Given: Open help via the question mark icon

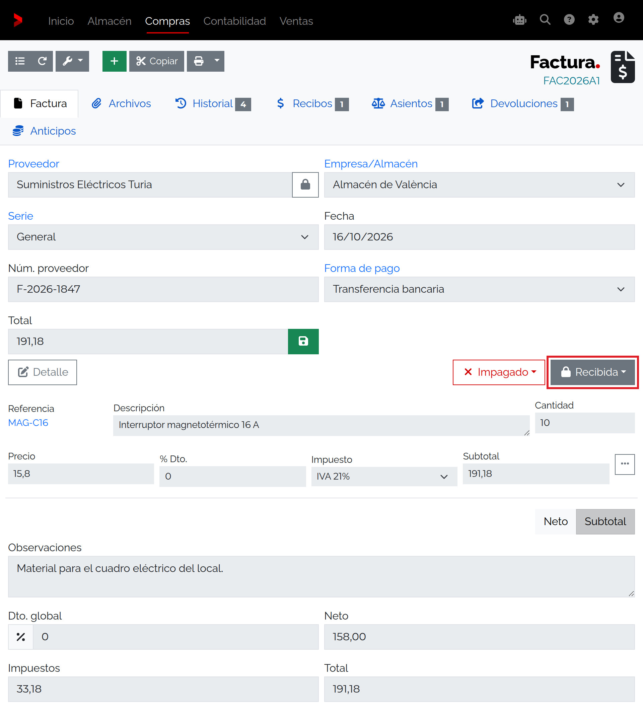Looking at the screenshot, I should click(x=569, y=20).
